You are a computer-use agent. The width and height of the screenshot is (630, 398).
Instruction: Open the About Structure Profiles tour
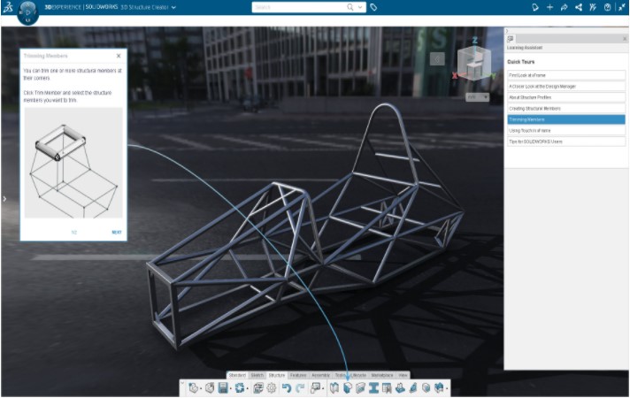[x=566, y=97]
